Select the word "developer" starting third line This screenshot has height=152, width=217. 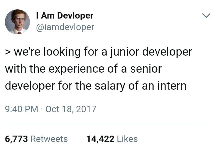pyautogui.click(x=30, y=86)
